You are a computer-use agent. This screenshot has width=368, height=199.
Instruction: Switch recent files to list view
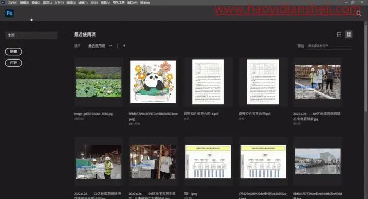339,34
